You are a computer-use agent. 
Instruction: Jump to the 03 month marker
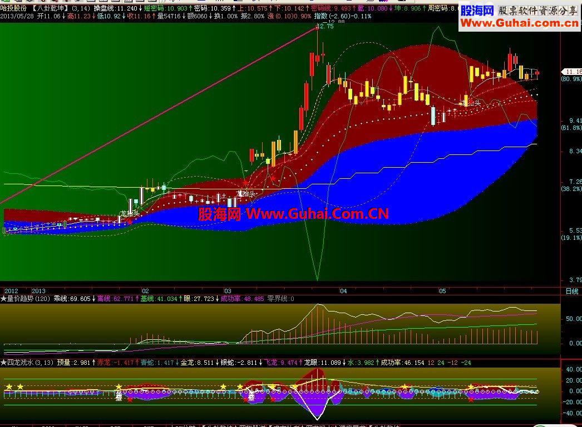[228, 291]
